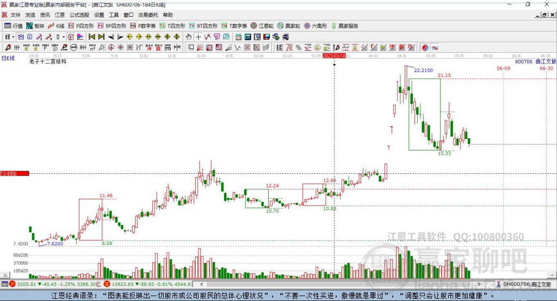
Task: Click the infinity loop icon
Action: [x=435, y=48]
